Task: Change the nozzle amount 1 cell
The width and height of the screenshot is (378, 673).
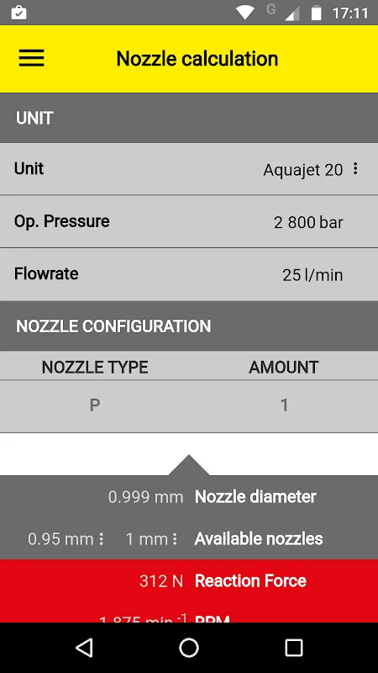Action: click(284, 405)
